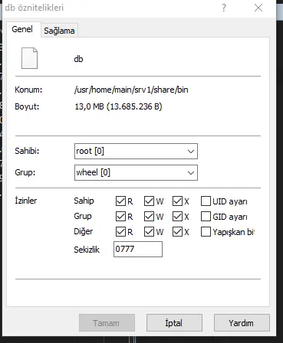This screenshot has height=343, width=283.
Task: Click the Konum: label
Action: (x=28, y=90)
